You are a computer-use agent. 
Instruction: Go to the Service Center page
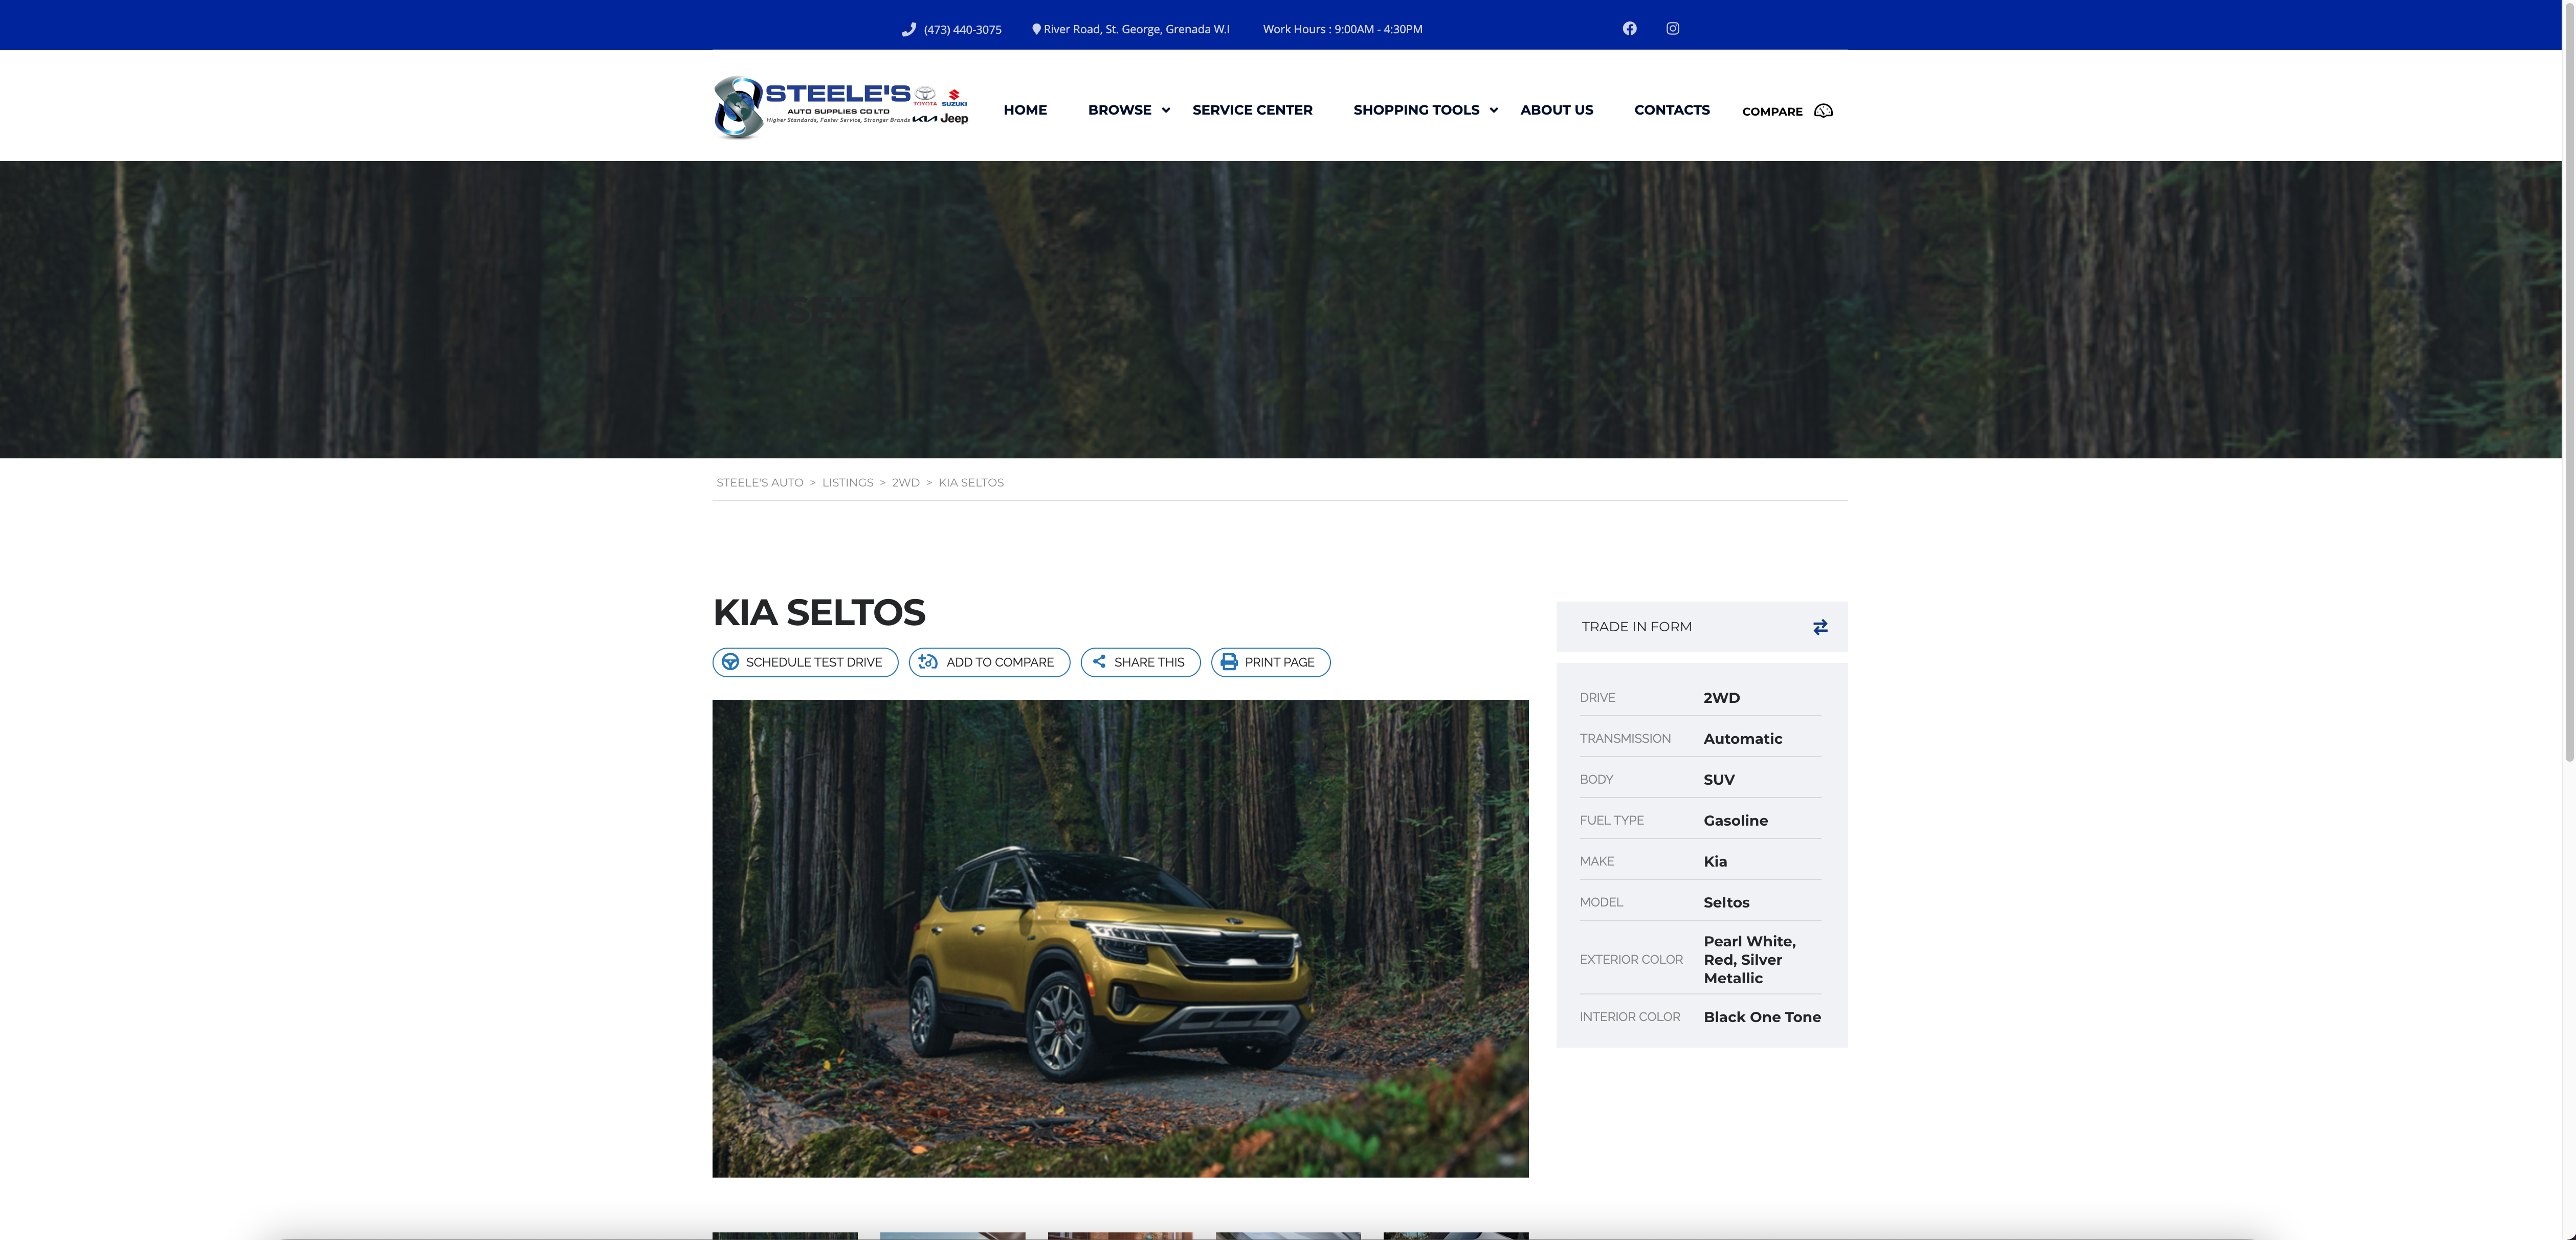(1252, 110)
